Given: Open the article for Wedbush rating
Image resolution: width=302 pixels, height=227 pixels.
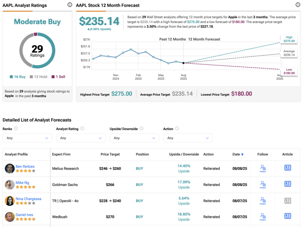Looking at the screenshot, I should pos(287,216).
